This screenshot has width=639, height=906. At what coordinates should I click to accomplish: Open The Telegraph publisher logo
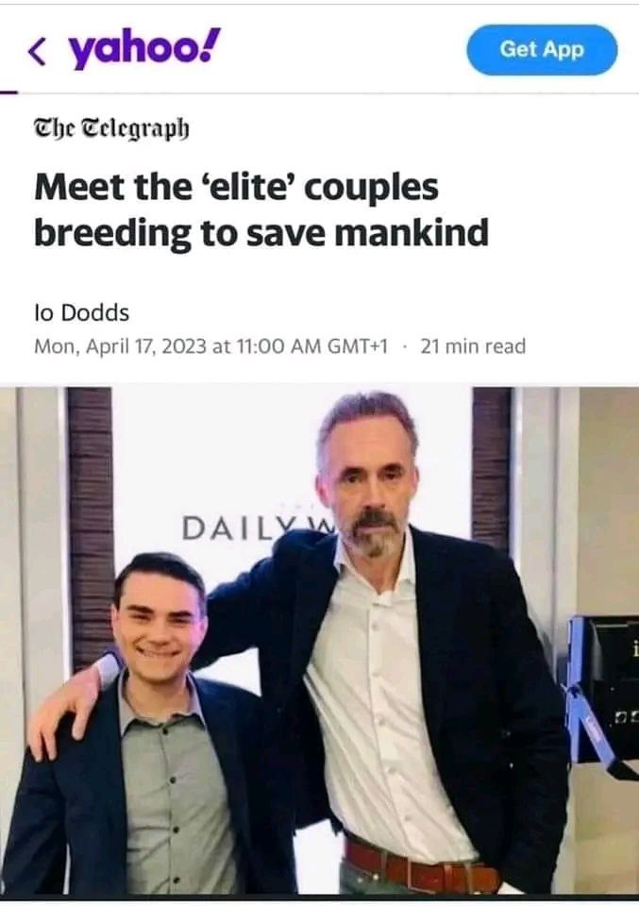pyautogui.click(x=111, y=128)
